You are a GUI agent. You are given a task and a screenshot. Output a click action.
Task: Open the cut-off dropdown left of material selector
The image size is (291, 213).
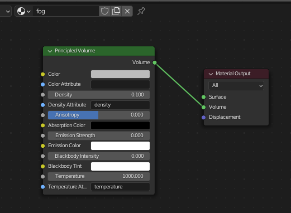coord(6,11)
